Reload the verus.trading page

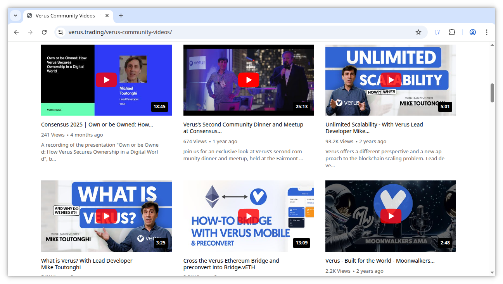click(44, 32)
